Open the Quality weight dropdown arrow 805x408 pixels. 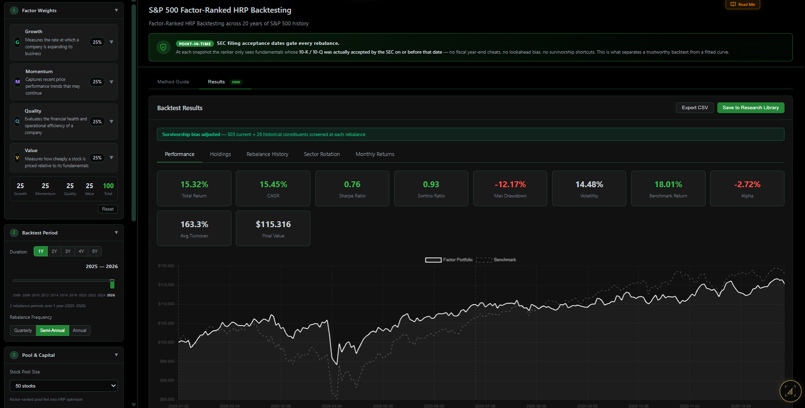tap(112, 121)
